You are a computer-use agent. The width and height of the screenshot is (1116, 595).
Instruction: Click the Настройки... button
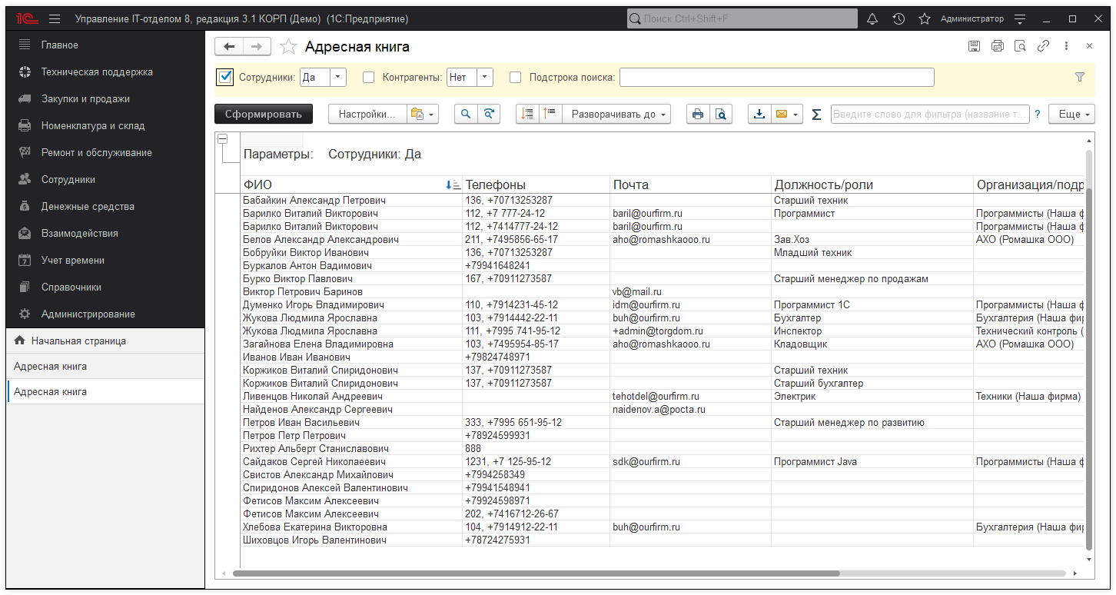tap(367, 114)
